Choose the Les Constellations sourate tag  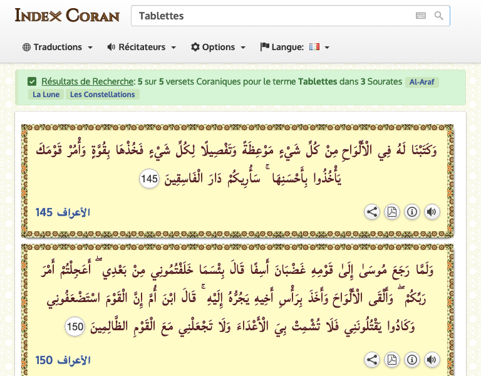click(103, 95)
